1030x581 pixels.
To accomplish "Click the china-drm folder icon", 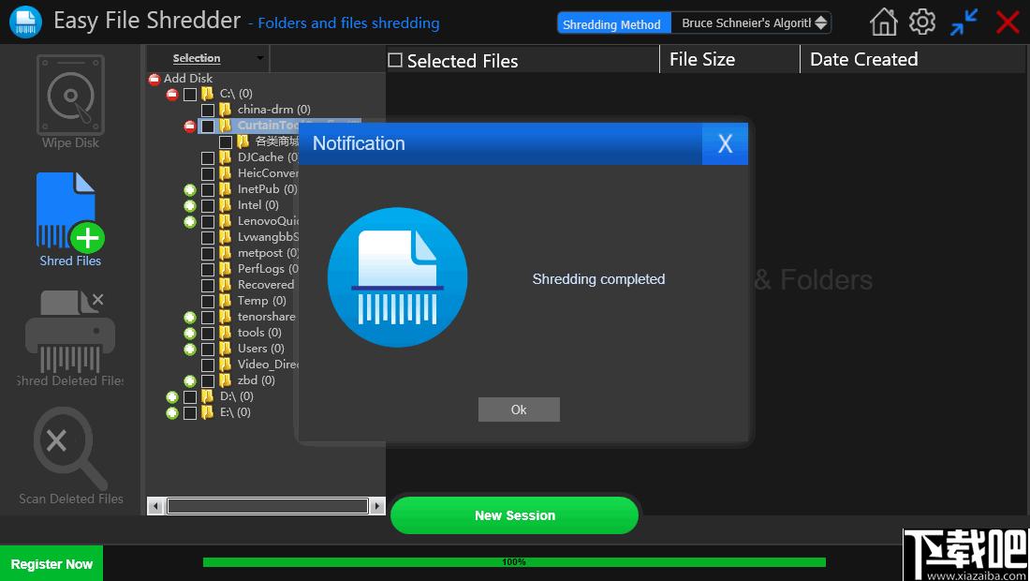I will tap(226, 109).
